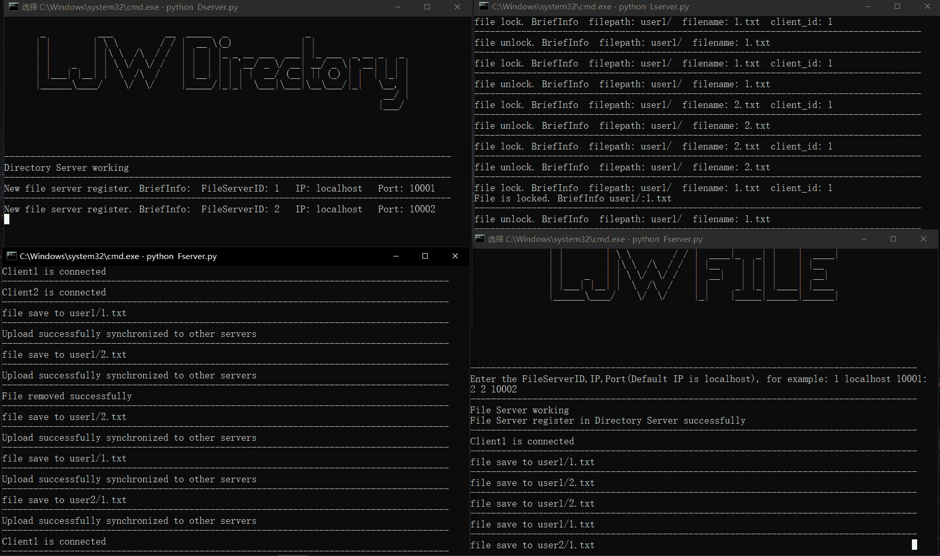Click the bottom-left Fserver.py window title text
The image size is (940, 556).
pos(118,256)
